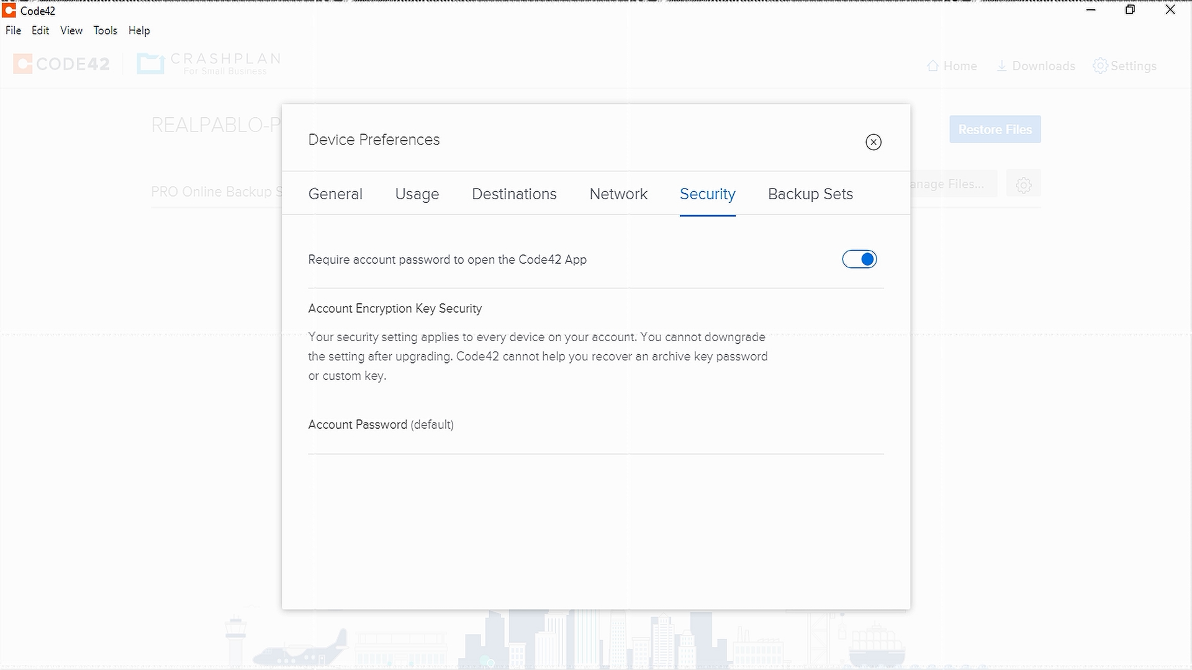This screenshot has height=670, width=1192.
Task: Open the Help menu
Action: pyautogui.click(x=139, y=30)
